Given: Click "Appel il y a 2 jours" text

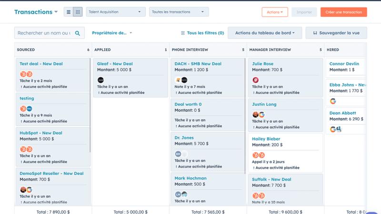Looking at the screenshot, I should tap(268, 162).
